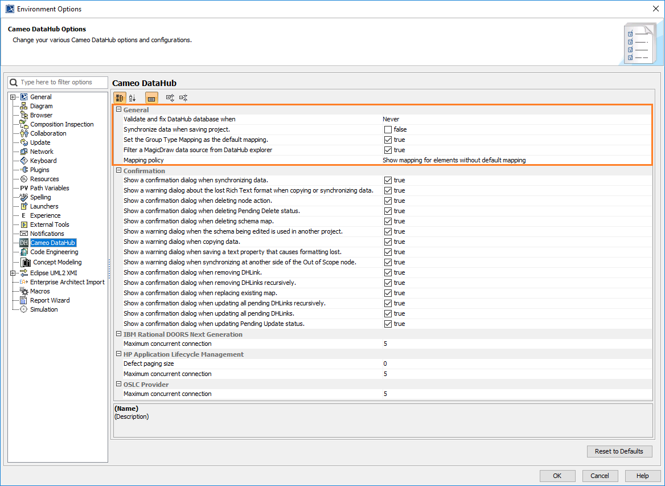This screenshot has width=665, height=486.
Task: Open the Diagram options page
Action: [40, 105]
